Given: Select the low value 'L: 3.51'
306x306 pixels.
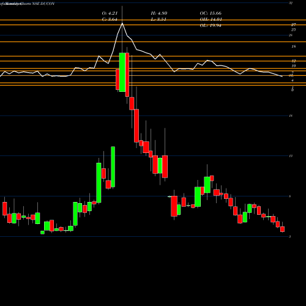Looking at the screenshot, I should pos(159,20).
